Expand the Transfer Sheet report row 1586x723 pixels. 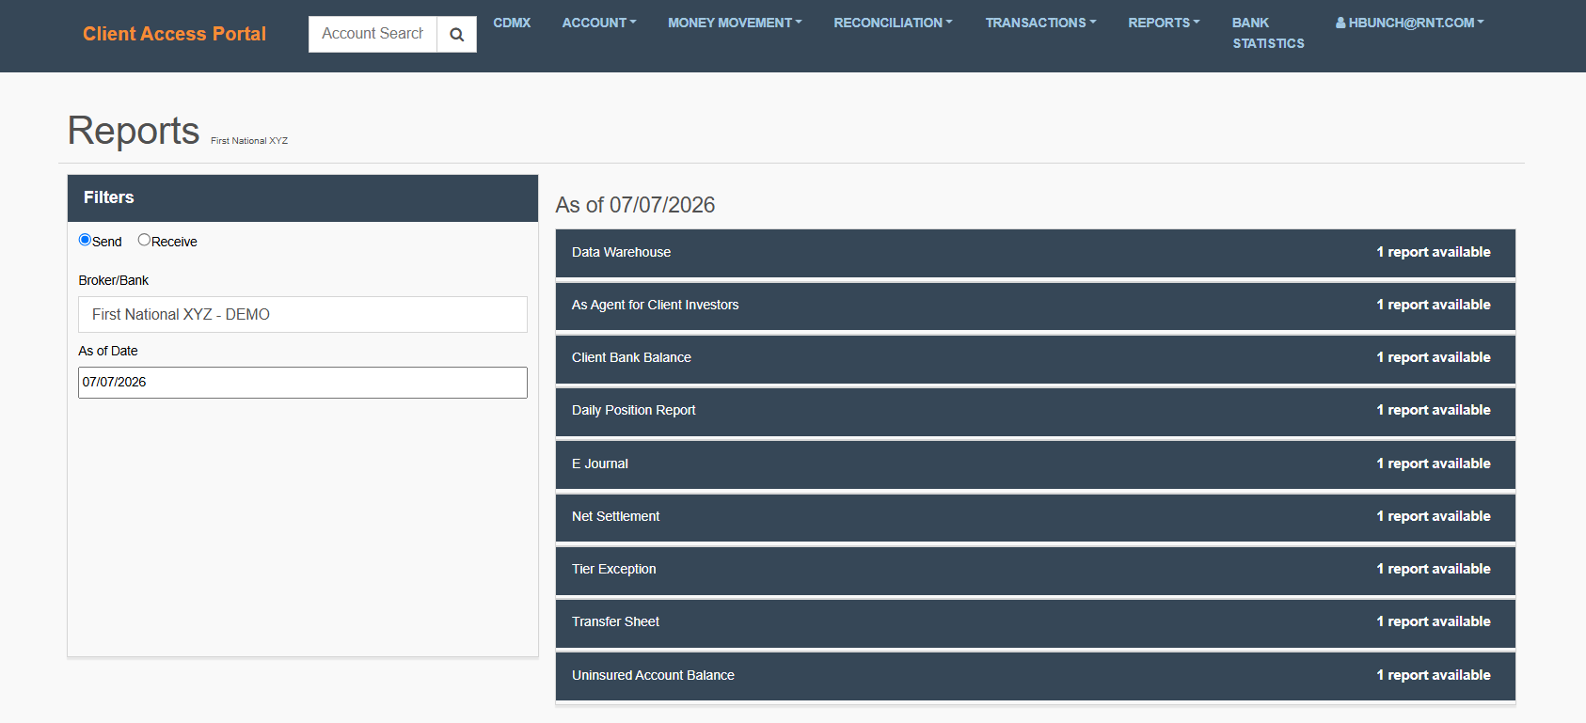click(x=1036, y=622)
